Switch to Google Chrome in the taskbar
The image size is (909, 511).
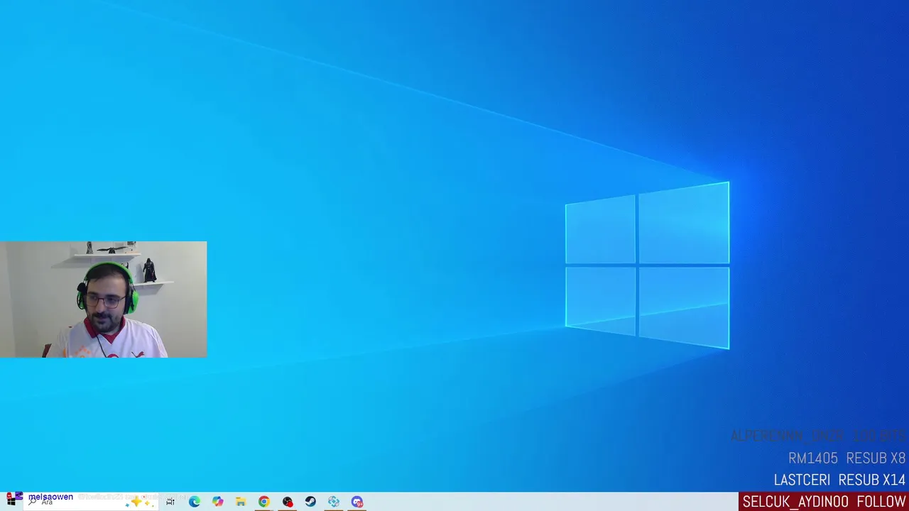[x=263, y=502]
